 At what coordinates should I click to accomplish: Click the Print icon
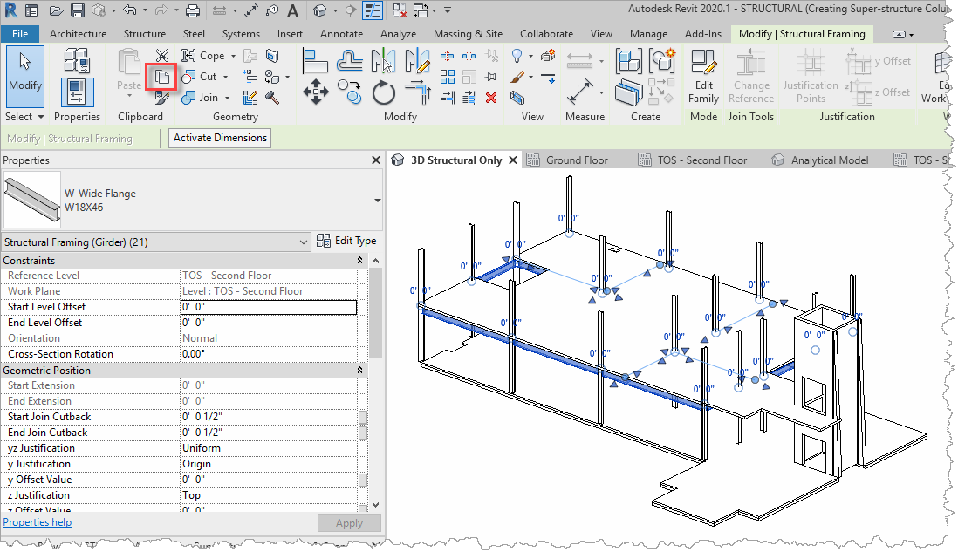193,10
